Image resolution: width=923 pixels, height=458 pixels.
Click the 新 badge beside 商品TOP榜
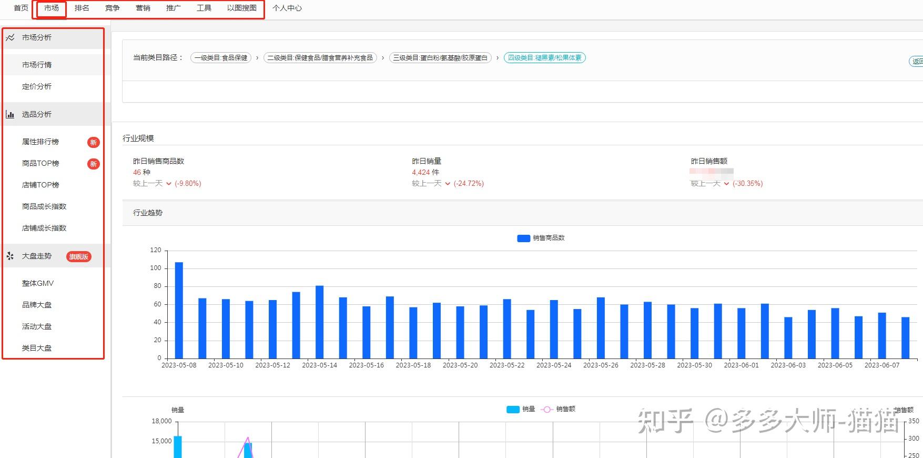tap(93, 164)
